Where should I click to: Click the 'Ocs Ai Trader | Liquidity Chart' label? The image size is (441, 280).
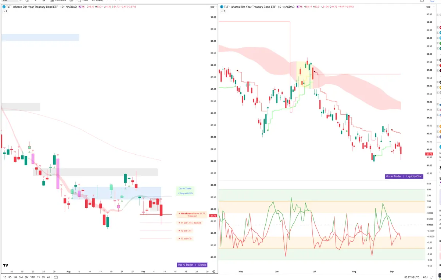pos(404,176)
